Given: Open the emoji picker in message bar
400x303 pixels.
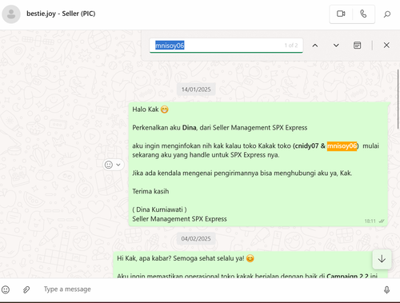Looking at the screenshot, I should 6,289.
